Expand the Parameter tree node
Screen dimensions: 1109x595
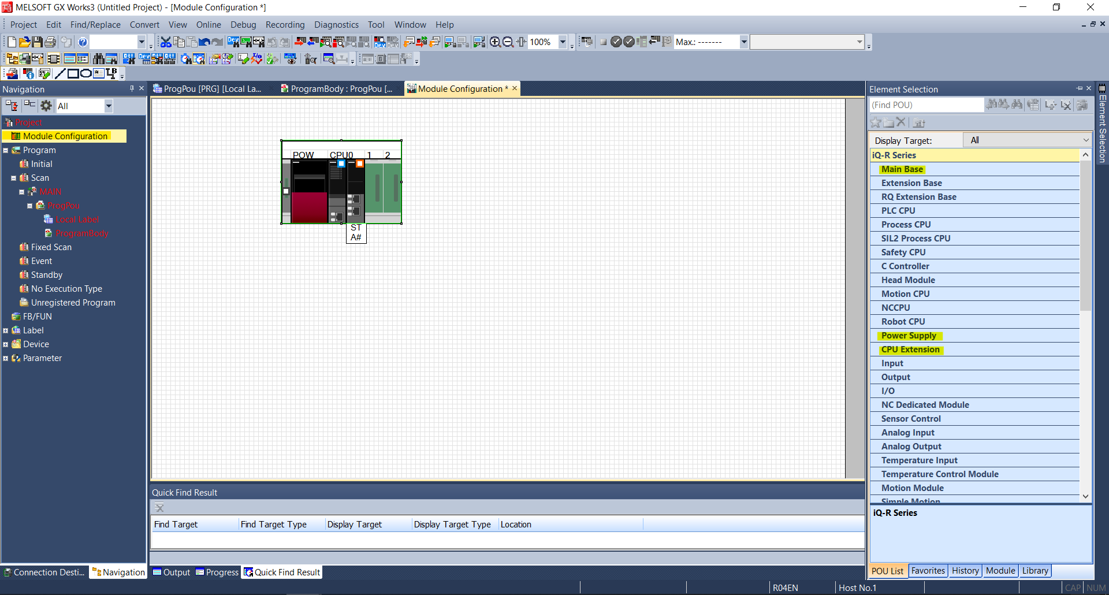click(6, 358)
